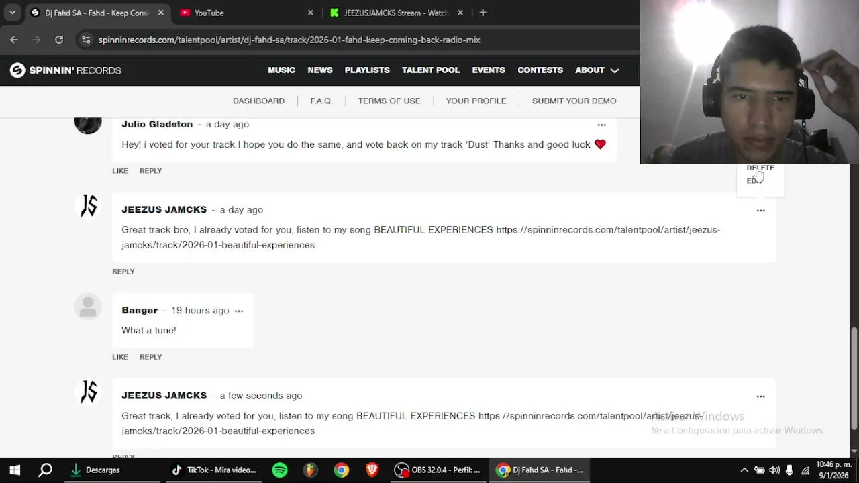This screenshot has height=483, width=859.
Task: Click JEEZUS JAMCKS avatar on first comment
Action: pos(88,206)
